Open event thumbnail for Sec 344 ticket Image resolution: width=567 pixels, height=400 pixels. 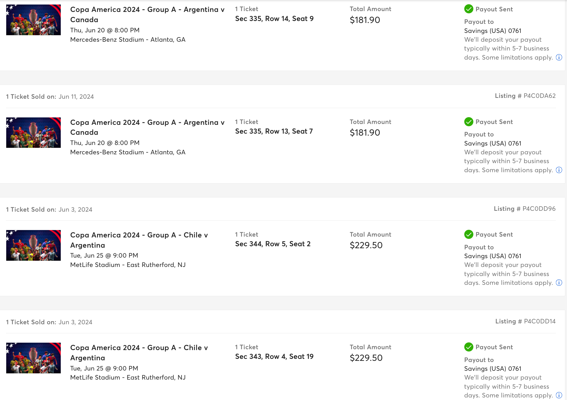tap(33, 245)
